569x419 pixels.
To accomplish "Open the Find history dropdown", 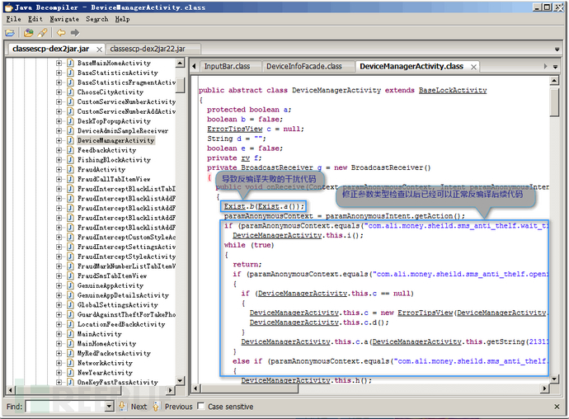I will 107,407.
